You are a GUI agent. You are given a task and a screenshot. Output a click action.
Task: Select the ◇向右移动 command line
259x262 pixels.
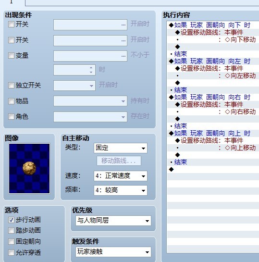click(x=213, y=112)
